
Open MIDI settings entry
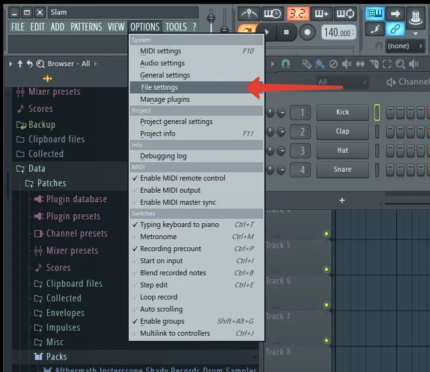click(x=196, y=51)
